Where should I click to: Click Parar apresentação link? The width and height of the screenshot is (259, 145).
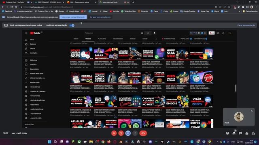click(x=246, y=25)
